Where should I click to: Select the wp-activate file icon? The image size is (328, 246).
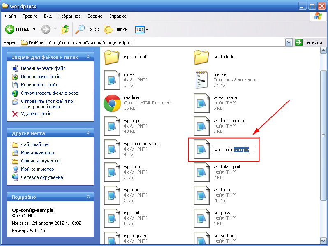(x=201, y=103)
